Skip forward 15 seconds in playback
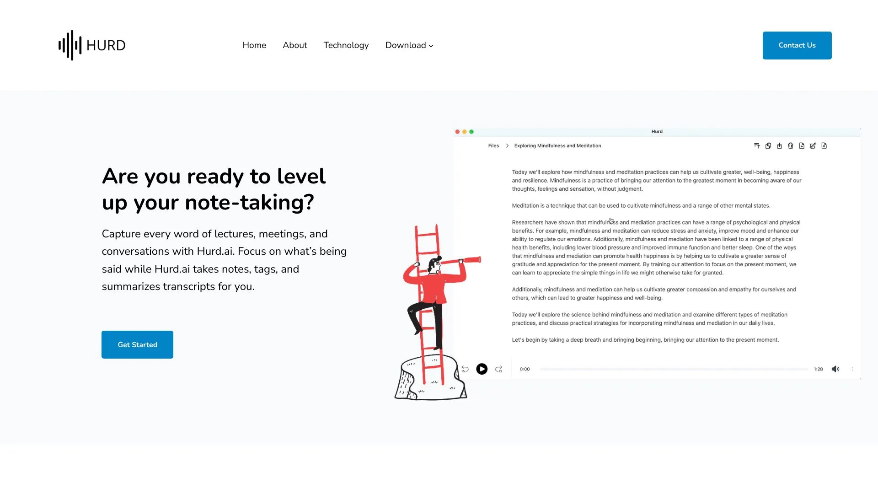Image resolution: width=878 pixels, height=494 pixels. (498, 369)
